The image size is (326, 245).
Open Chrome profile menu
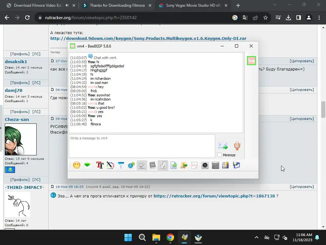[x=309, y=18]
